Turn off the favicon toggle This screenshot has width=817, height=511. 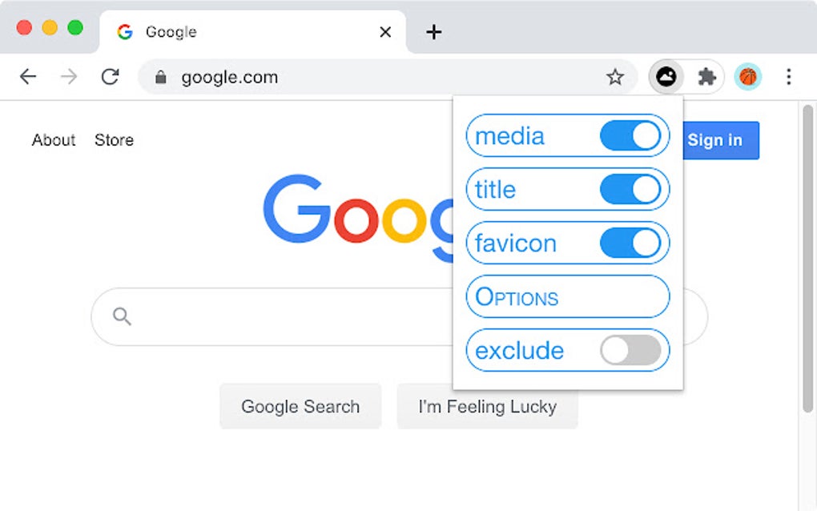tap(630, 243)
